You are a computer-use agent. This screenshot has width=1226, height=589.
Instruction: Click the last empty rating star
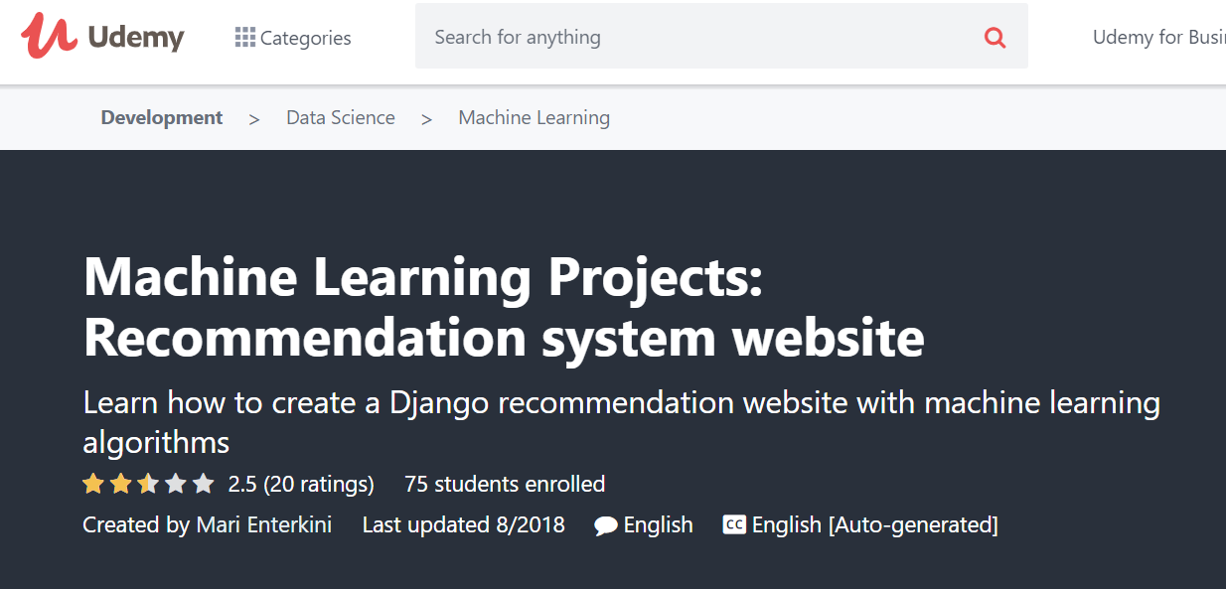(204, 483)
